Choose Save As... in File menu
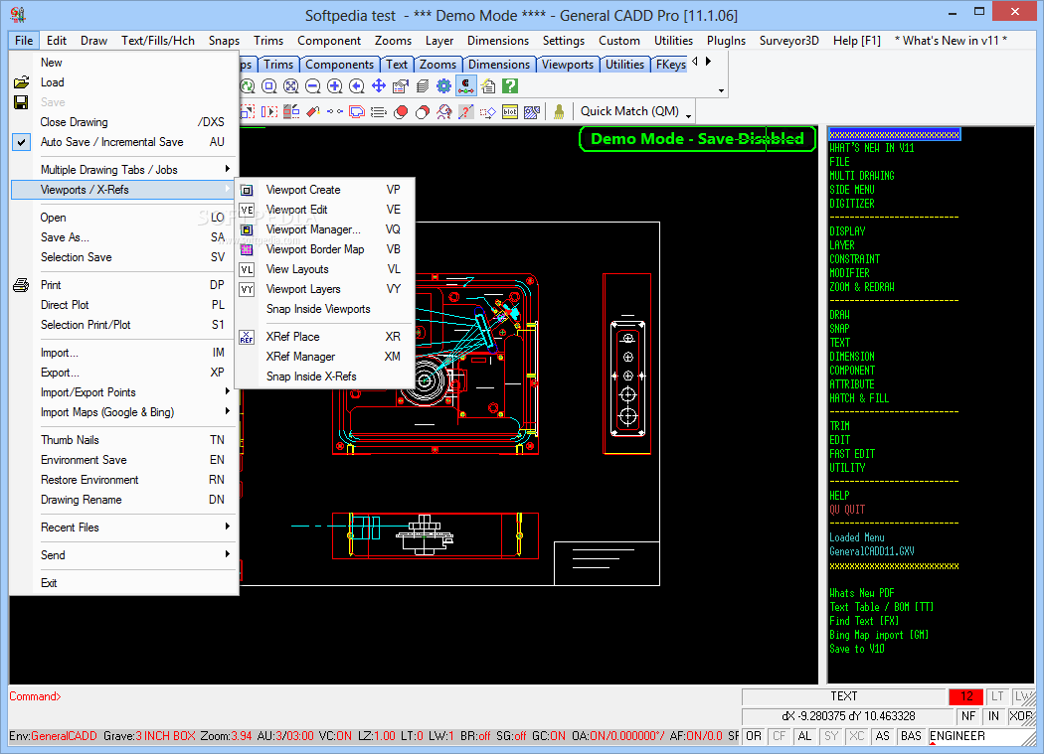 click(x=124, y=237)
